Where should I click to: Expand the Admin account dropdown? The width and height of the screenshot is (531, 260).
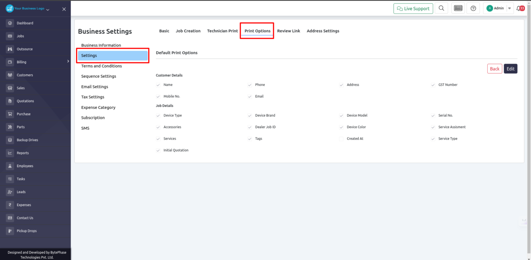point(509,8)
